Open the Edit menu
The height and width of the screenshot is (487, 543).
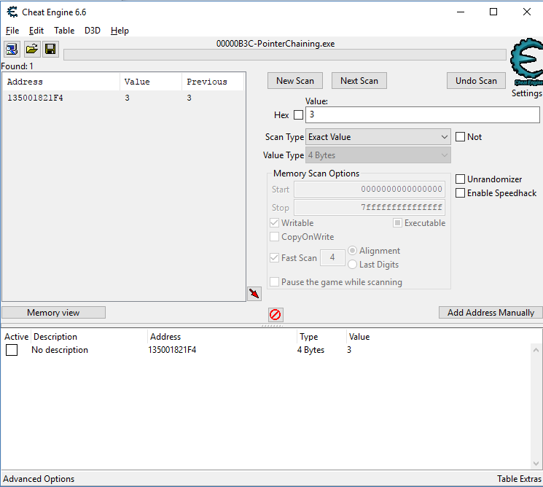(36, 31)
